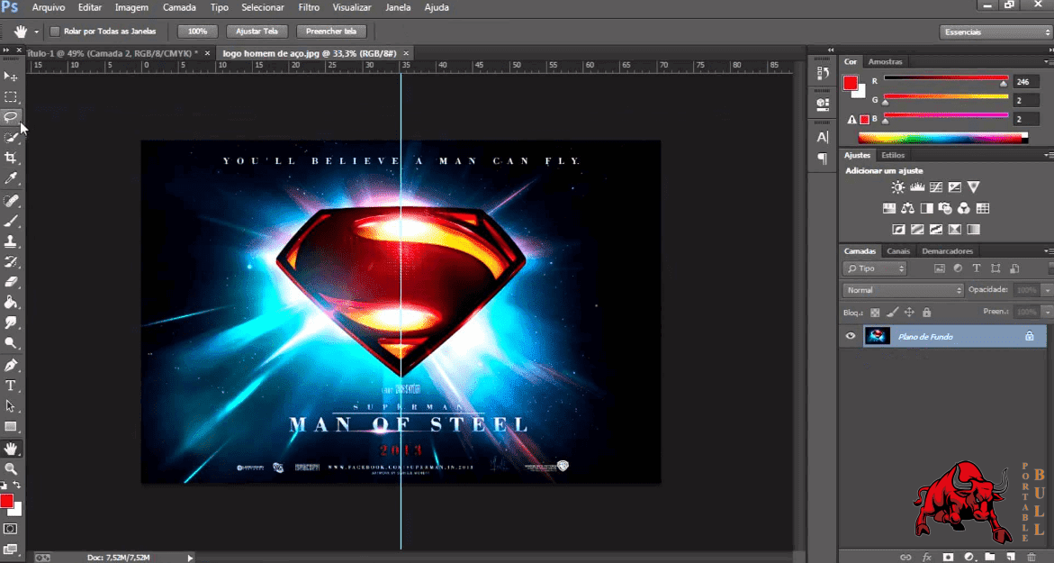Viewport: 1054px width, 563px height.
Task: Select the Eyedropper tool
Action: click(x=11, y=178)
